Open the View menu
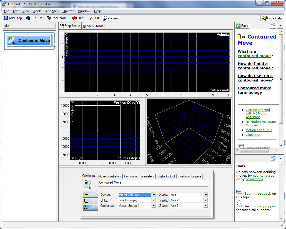286x229 pixels. (x=26, y=11)
